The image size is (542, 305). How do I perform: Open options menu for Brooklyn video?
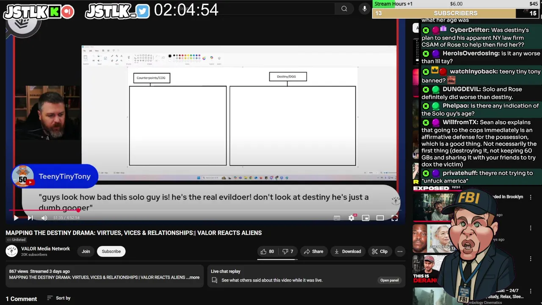click(x=531, y=197)
